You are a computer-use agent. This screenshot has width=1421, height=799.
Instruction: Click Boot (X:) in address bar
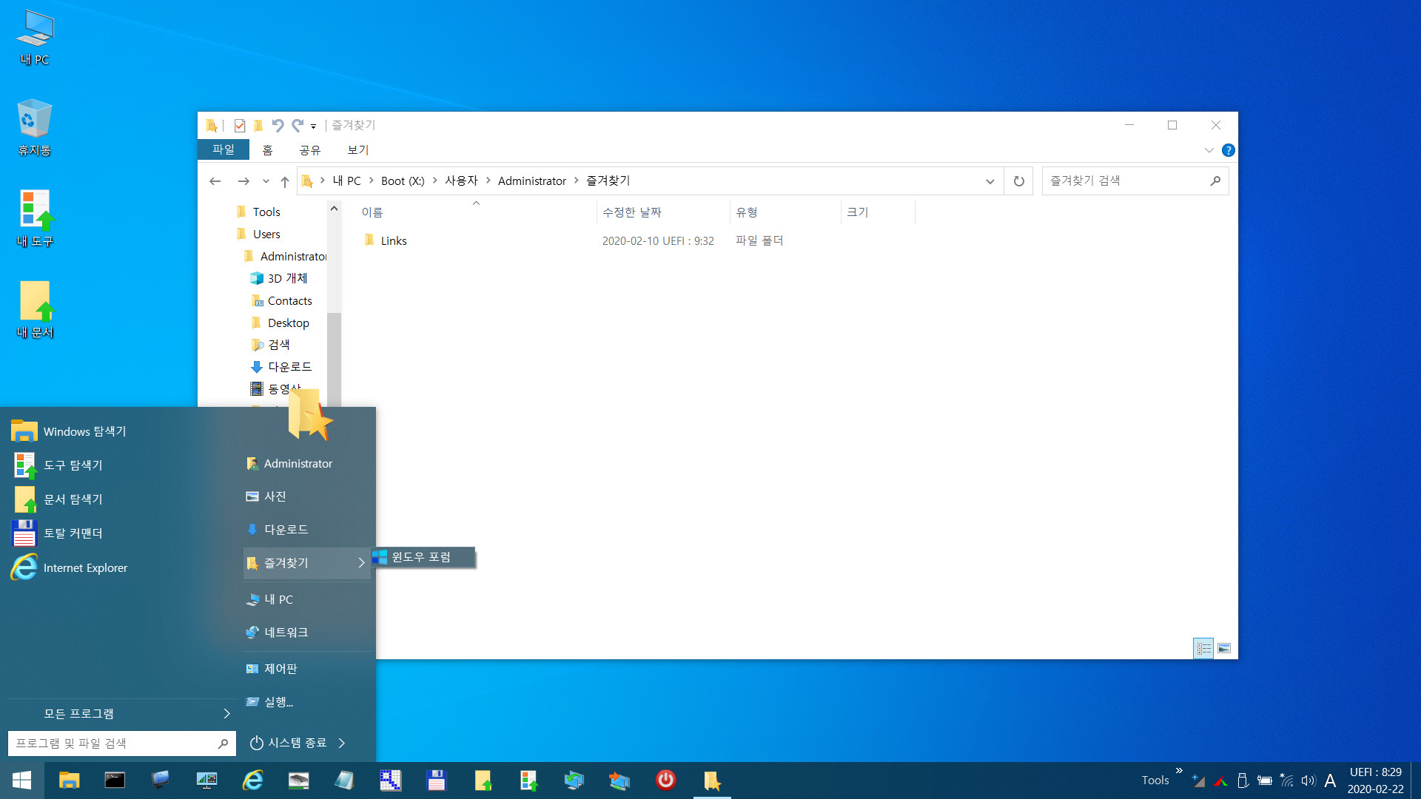pyautogui.click(x=403, y=181)
